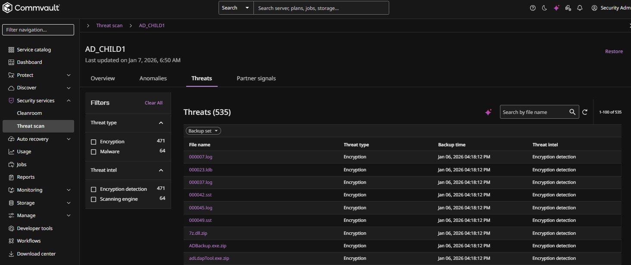Viewport: 631px width, 265px height.
Task: Click the Jobs icon in sidebar
Action: [11, 164]
